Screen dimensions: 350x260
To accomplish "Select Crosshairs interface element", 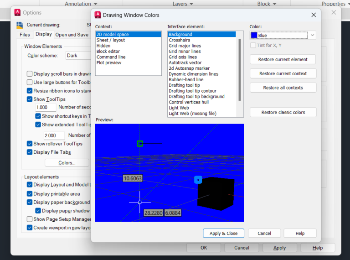I will pyautogui.click(x=202, y=40).
